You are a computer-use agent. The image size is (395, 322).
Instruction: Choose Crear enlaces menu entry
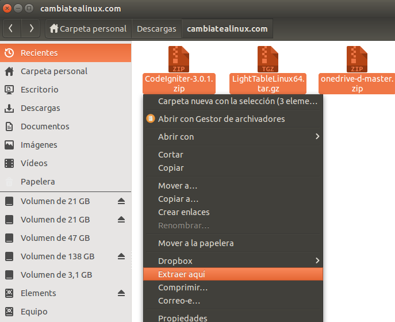tap(233, 212)
